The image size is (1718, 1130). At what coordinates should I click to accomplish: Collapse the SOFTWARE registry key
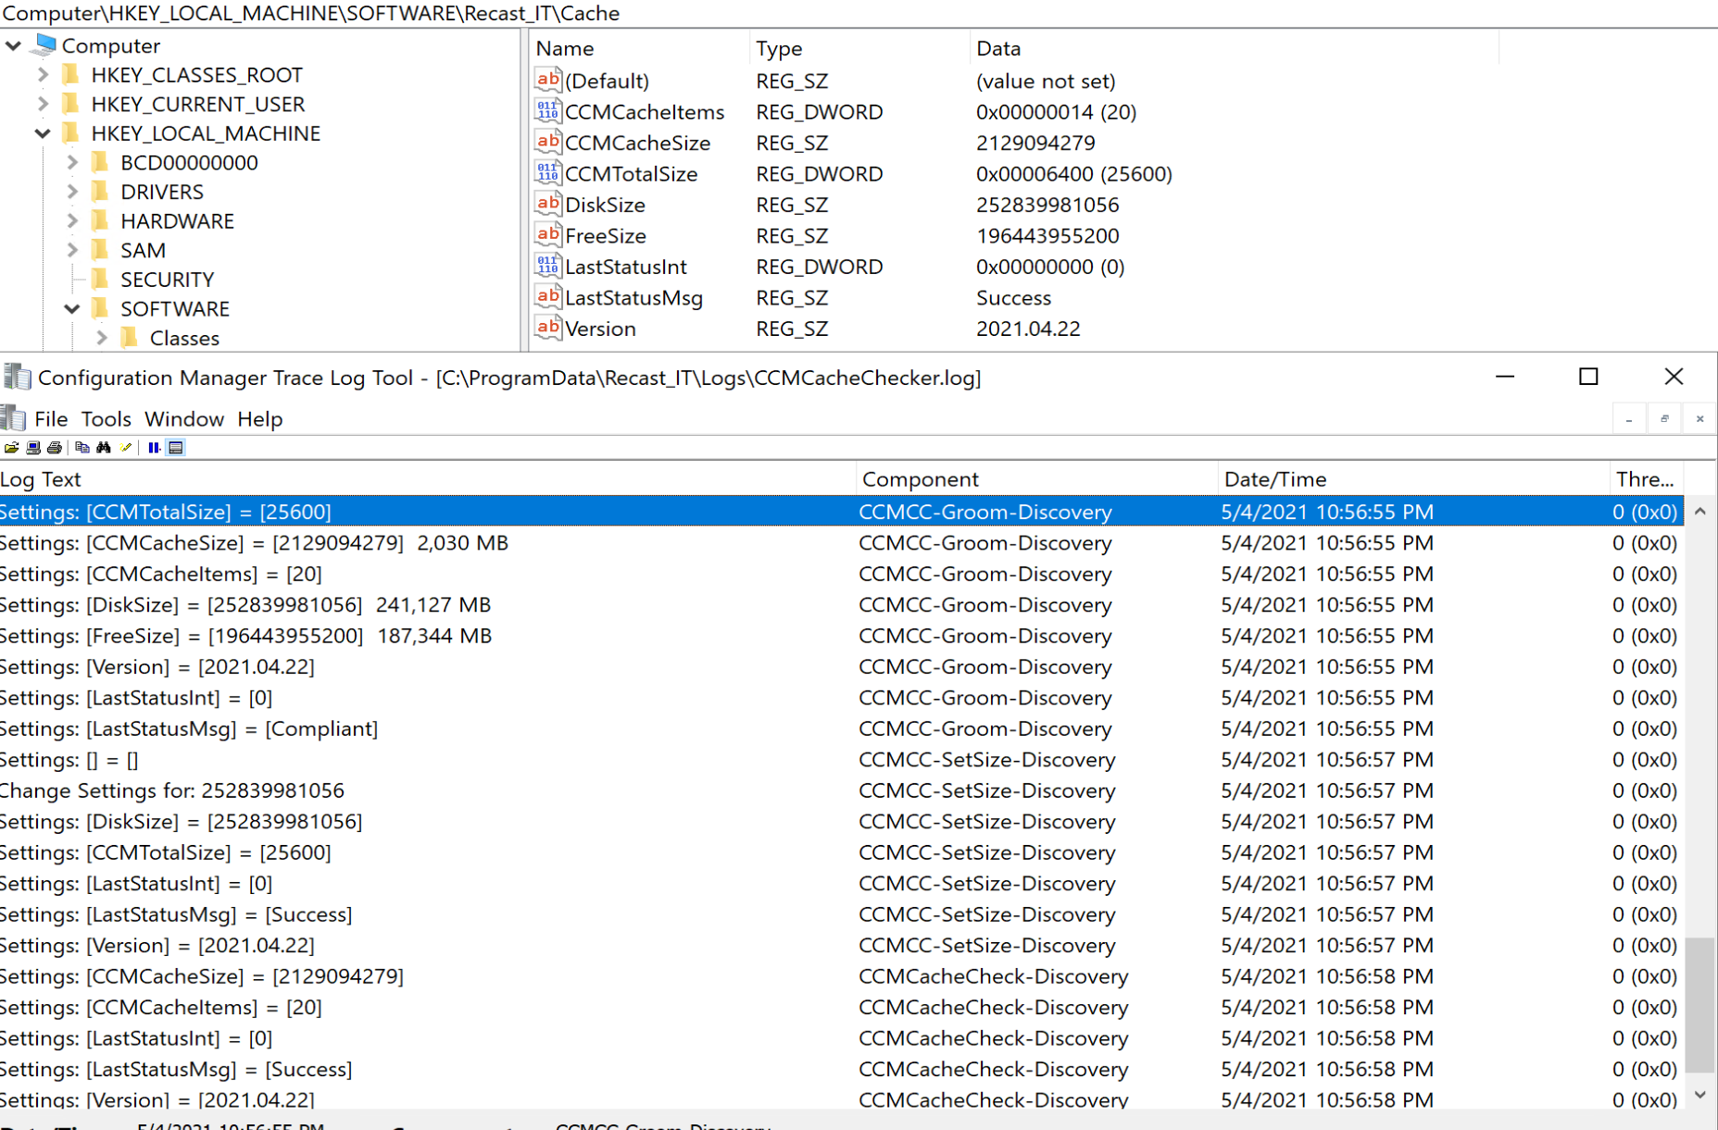(x=72, y=309)
